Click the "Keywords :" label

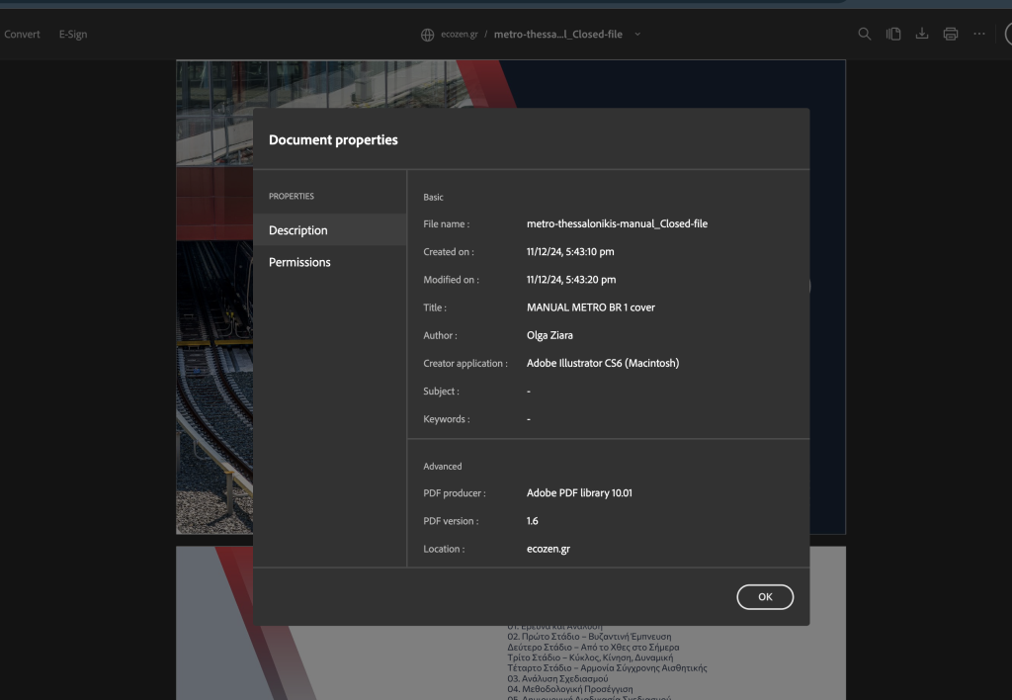pyautogui.click(x=447, y=419)
